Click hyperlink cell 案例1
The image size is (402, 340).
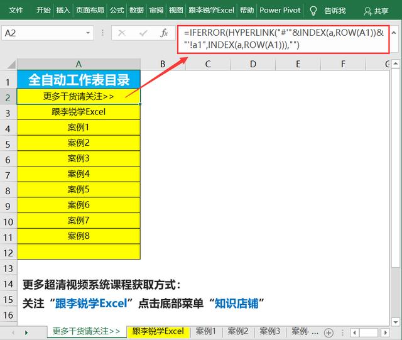79,128
